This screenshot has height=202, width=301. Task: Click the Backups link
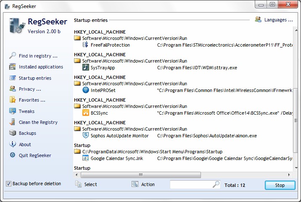click(27, 133)
